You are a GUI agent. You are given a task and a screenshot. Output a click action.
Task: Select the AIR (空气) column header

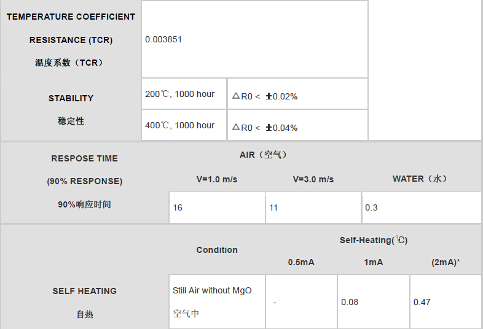[264, 155]
